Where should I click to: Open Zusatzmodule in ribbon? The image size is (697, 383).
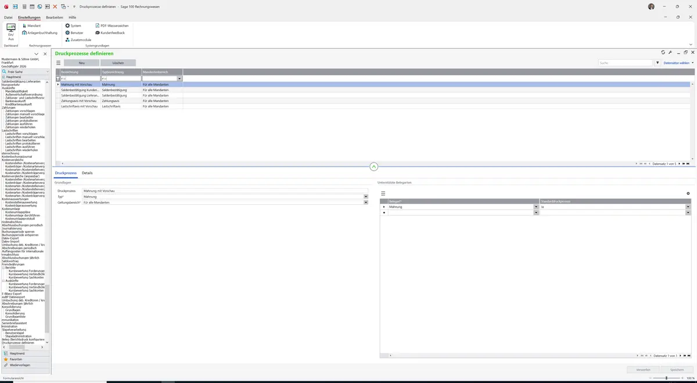point(78,39)
